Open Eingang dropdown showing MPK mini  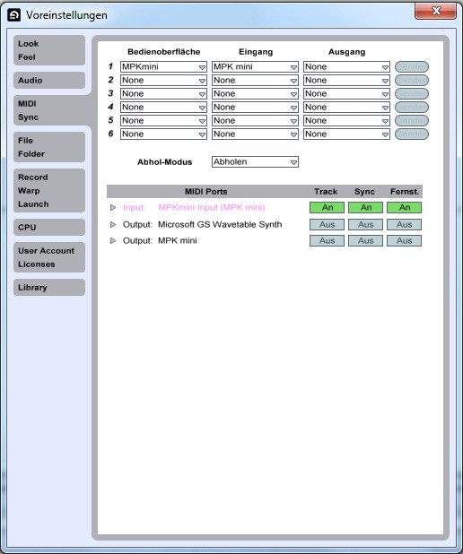255,66
